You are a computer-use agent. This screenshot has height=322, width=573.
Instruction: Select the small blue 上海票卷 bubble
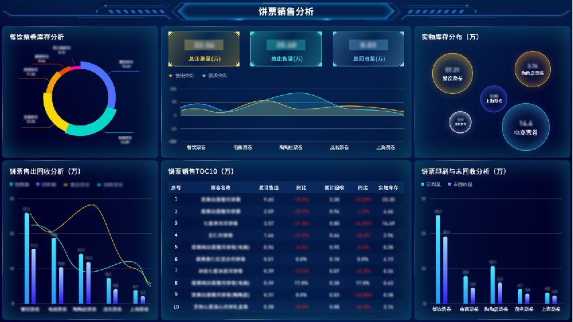[x=493, y=99]
